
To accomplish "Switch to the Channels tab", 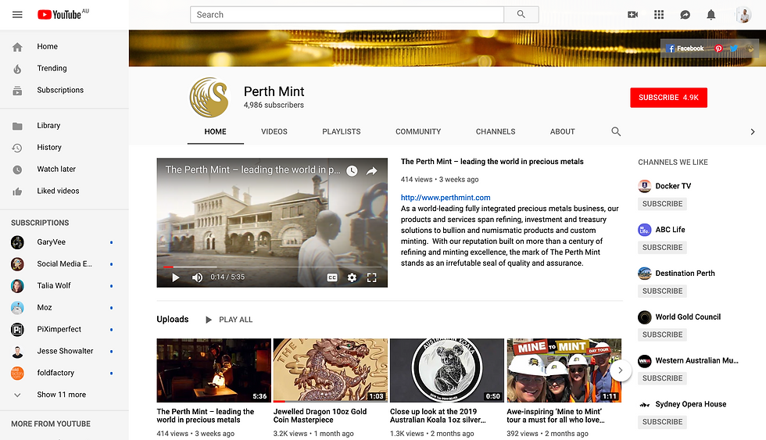I will (x=496, y=132).
